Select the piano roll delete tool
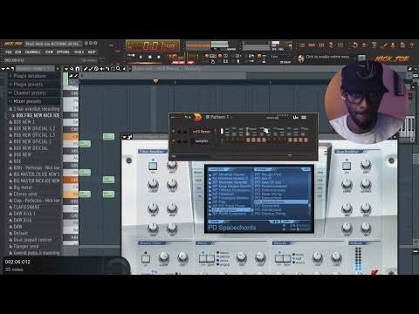The width and height of the screenshot is (419, 314). coord(96,69)
